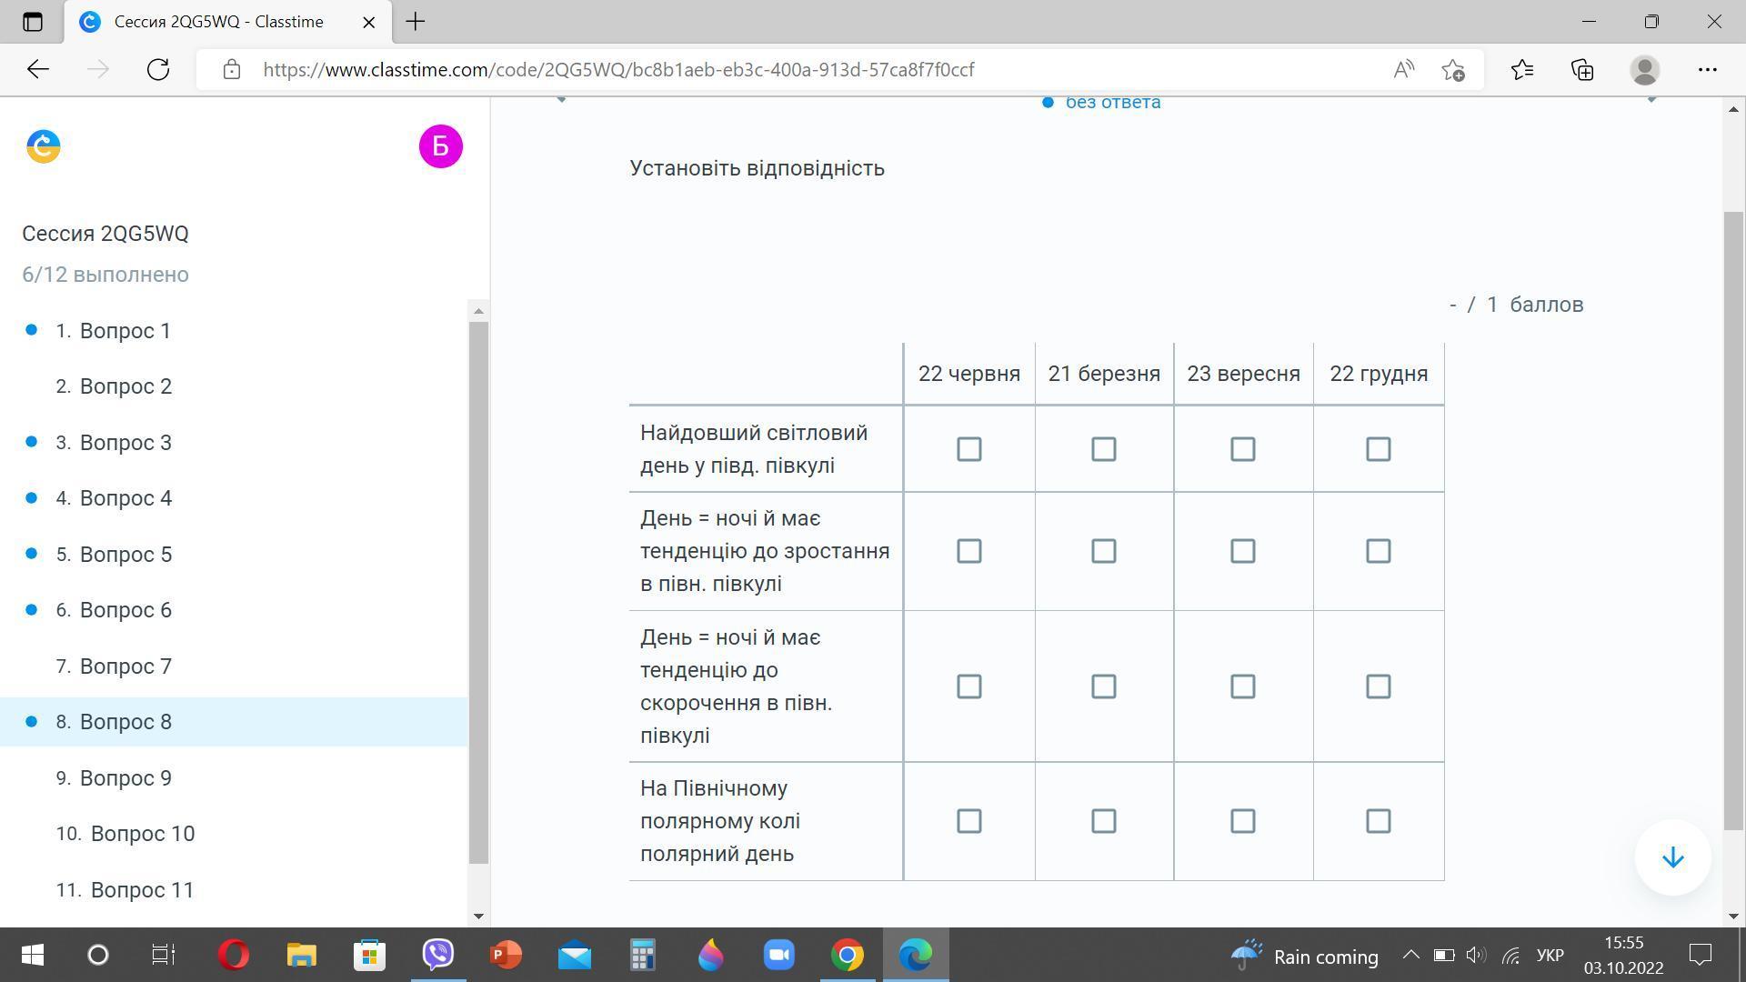Click the Classtime logo in sidebar

pyautogui.click(x=44, y=146)
